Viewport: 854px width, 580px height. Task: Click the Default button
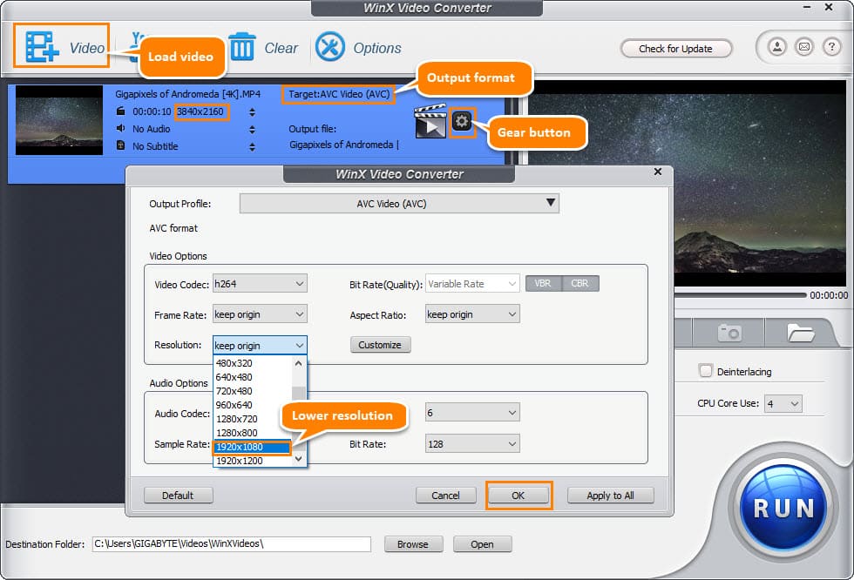178,496
